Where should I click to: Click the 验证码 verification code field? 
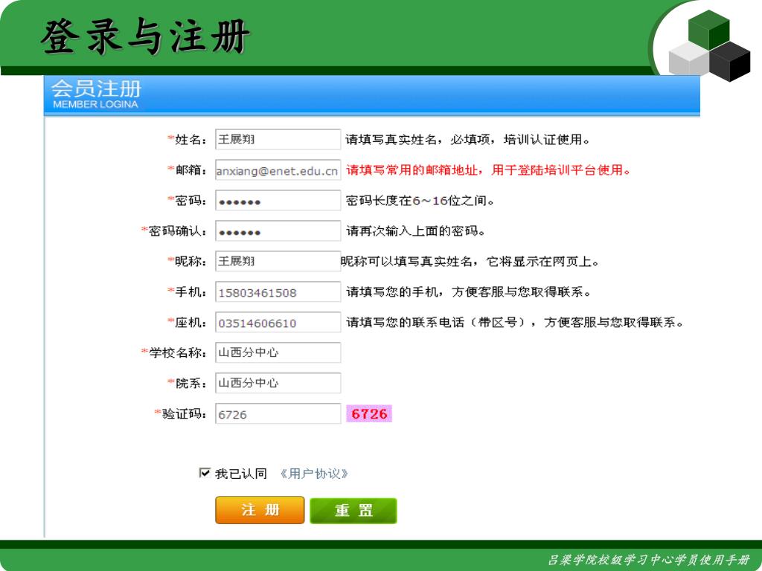tap(278, 414)
